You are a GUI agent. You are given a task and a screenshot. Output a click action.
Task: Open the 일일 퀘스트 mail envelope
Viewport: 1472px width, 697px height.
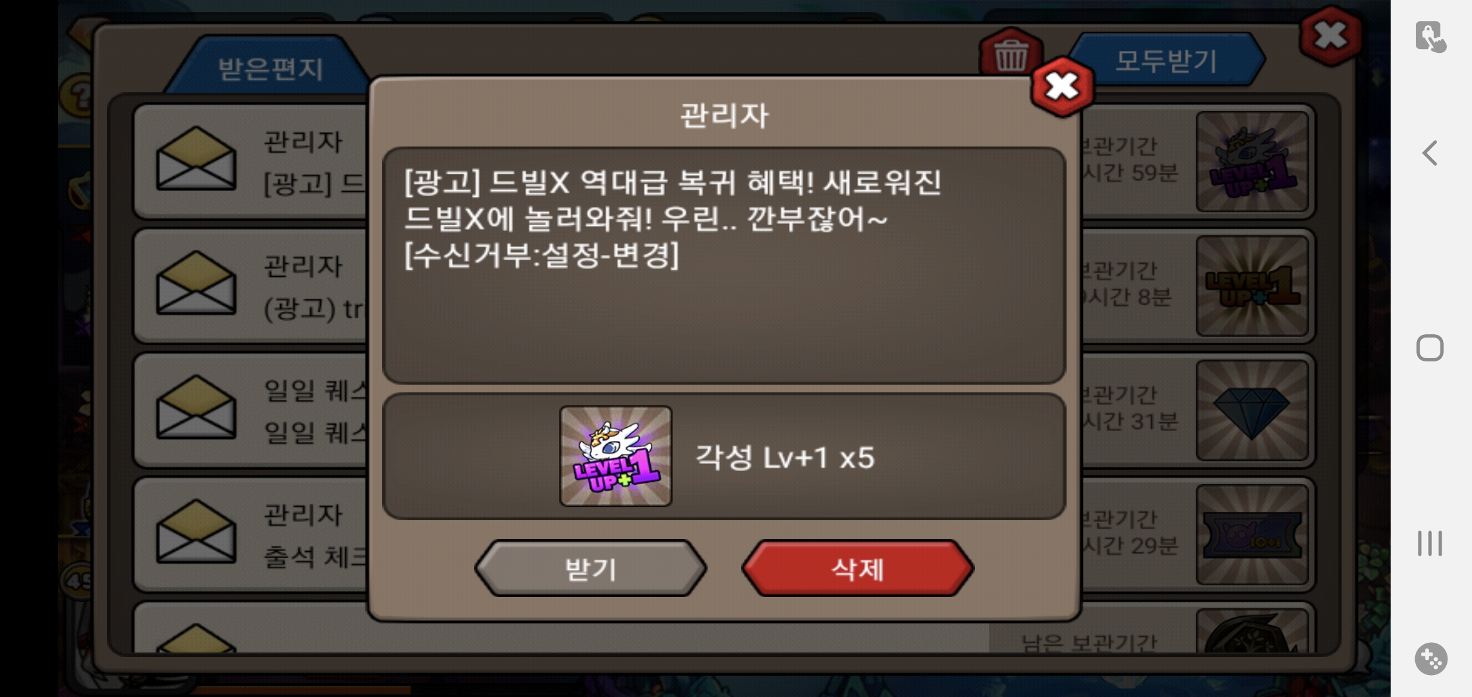click(196, 407)
